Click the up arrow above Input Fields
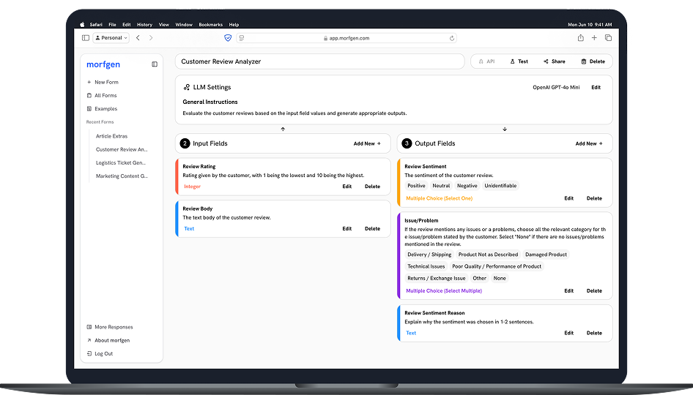 click(x=283, y=129)
